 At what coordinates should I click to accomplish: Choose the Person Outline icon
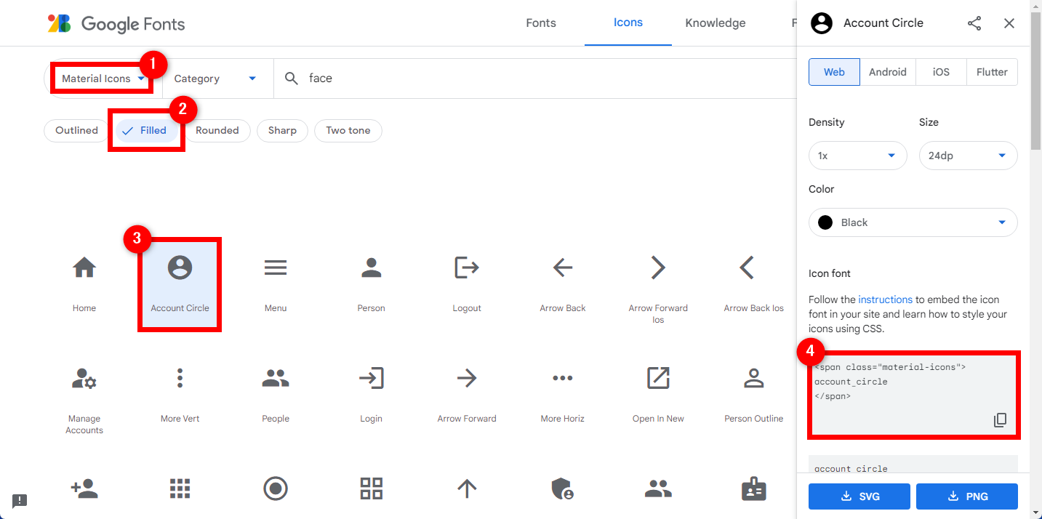tap(754, 378)
